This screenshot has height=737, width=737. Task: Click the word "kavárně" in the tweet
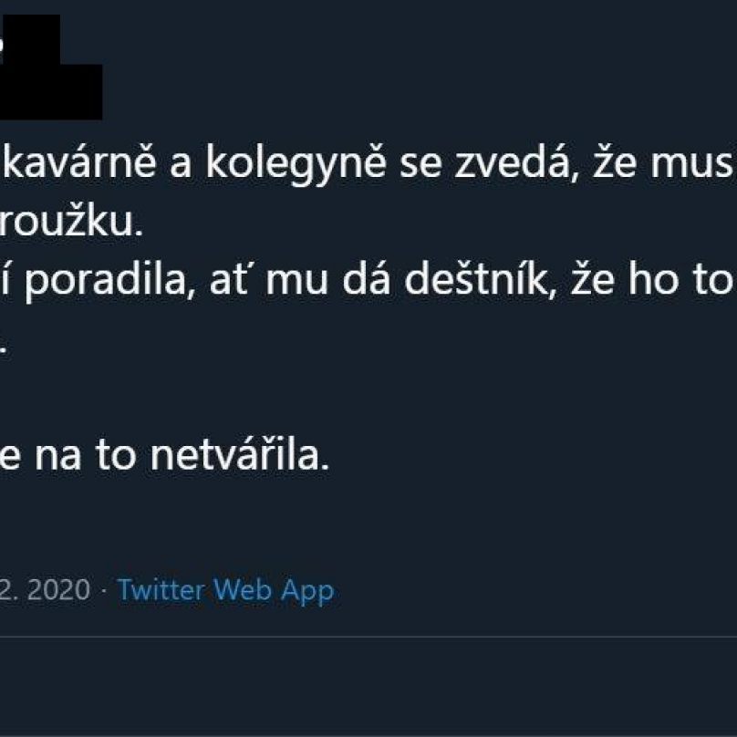pos(80,162)
